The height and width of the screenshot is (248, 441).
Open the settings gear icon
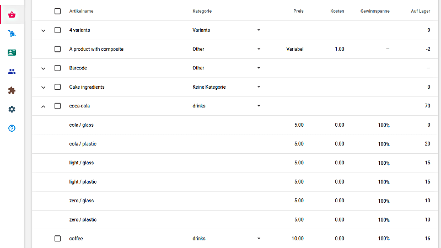pos(12,109)
